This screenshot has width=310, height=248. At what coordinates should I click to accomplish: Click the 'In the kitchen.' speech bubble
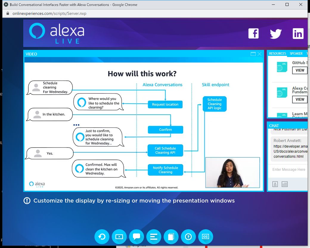coord(49,114)
